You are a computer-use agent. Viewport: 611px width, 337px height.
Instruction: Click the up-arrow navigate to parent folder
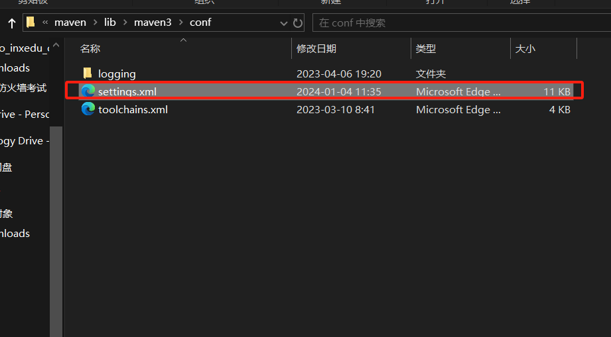click(x=12, y=23)
